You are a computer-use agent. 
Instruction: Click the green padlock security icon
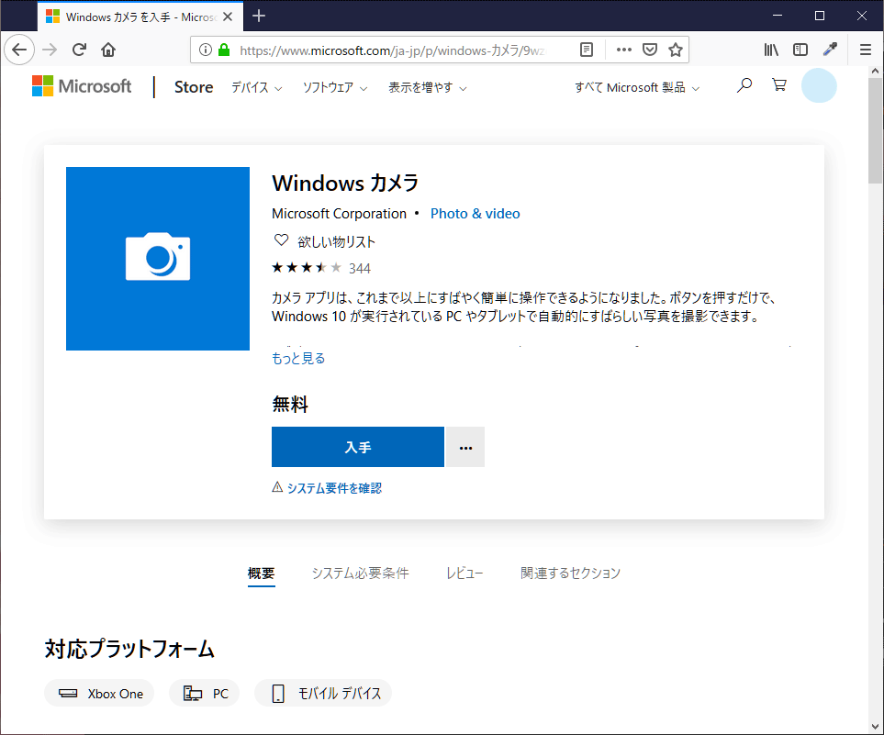click(x=224, y=50)
